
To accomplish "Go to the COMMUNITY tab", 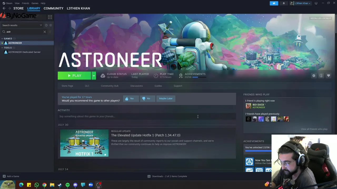I will coord(53,8).
